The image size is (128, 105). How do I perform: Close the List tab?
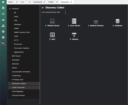point(29,2)
